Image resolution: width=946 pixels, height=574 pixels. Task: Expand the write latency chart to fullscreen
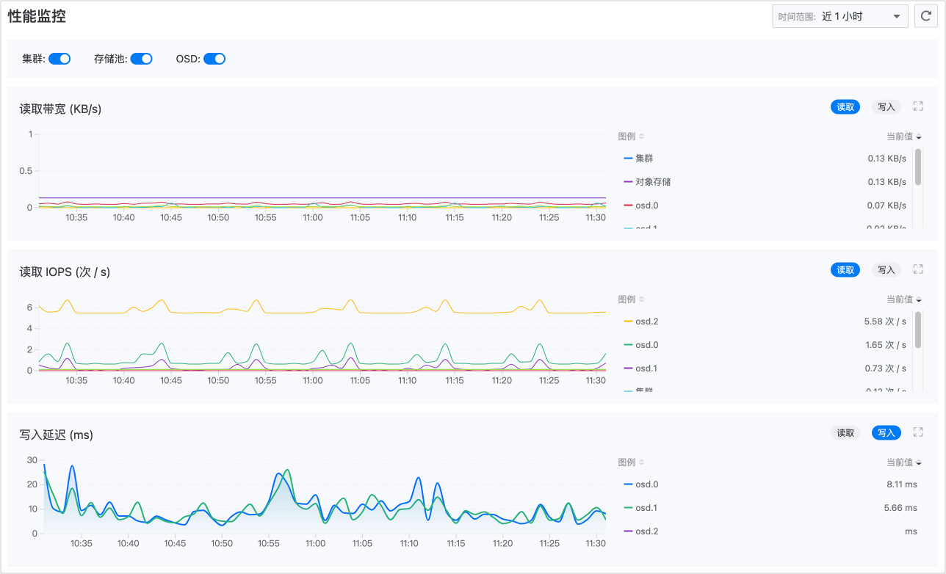pos(917,432)
